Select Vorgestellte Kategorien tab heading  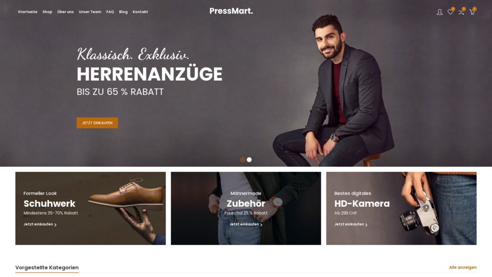[47, 267]
